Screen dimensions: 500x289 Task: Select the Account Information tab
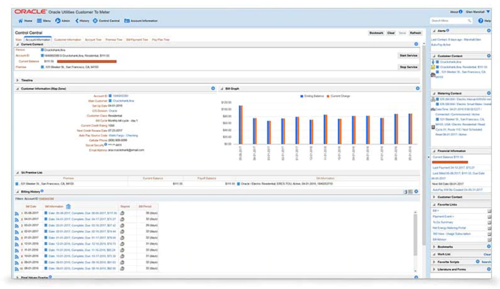tap(38, 40)
